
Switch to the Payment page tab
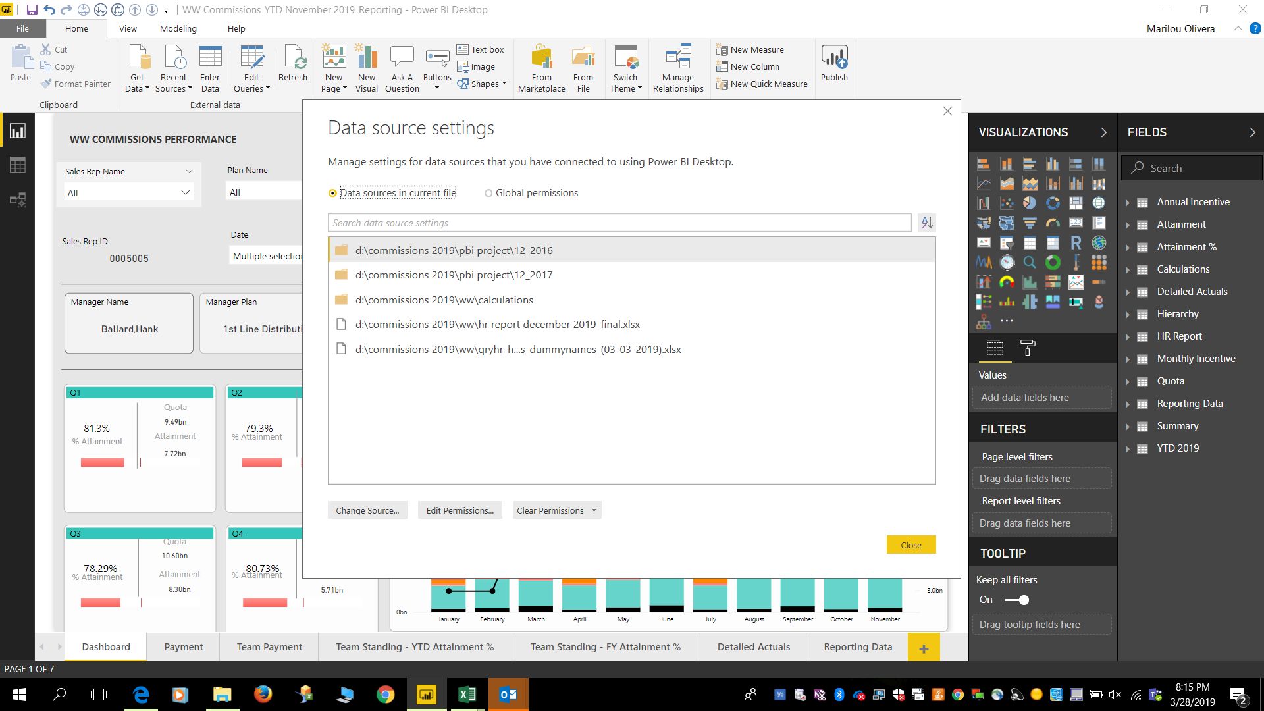(184, 647)
